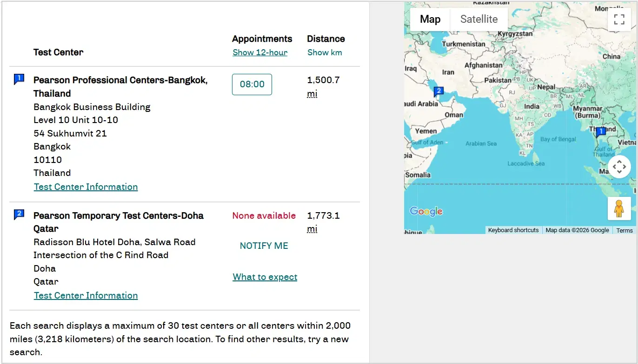Click the India label on map
638x364 pixels.
click(532, 106)
